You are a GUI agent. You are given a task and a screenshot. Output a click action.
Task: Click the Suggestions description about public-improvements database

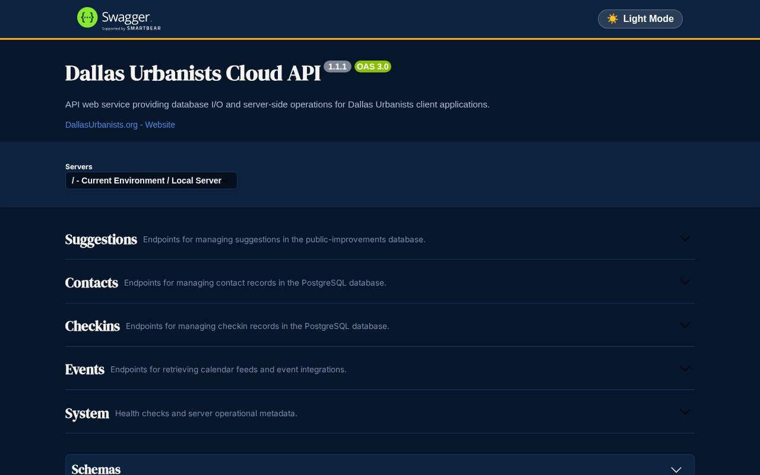[x=284, y=239]
